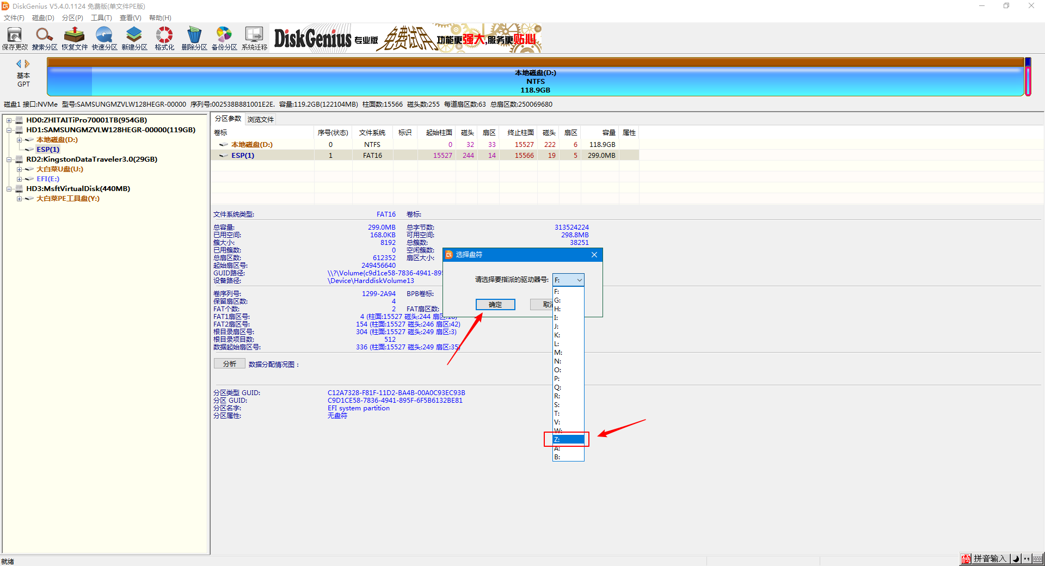Click the 本地磁盘(D:) NTFS partition bar
The width and height of the screenshot is (1045, 566).
[536, 77]
